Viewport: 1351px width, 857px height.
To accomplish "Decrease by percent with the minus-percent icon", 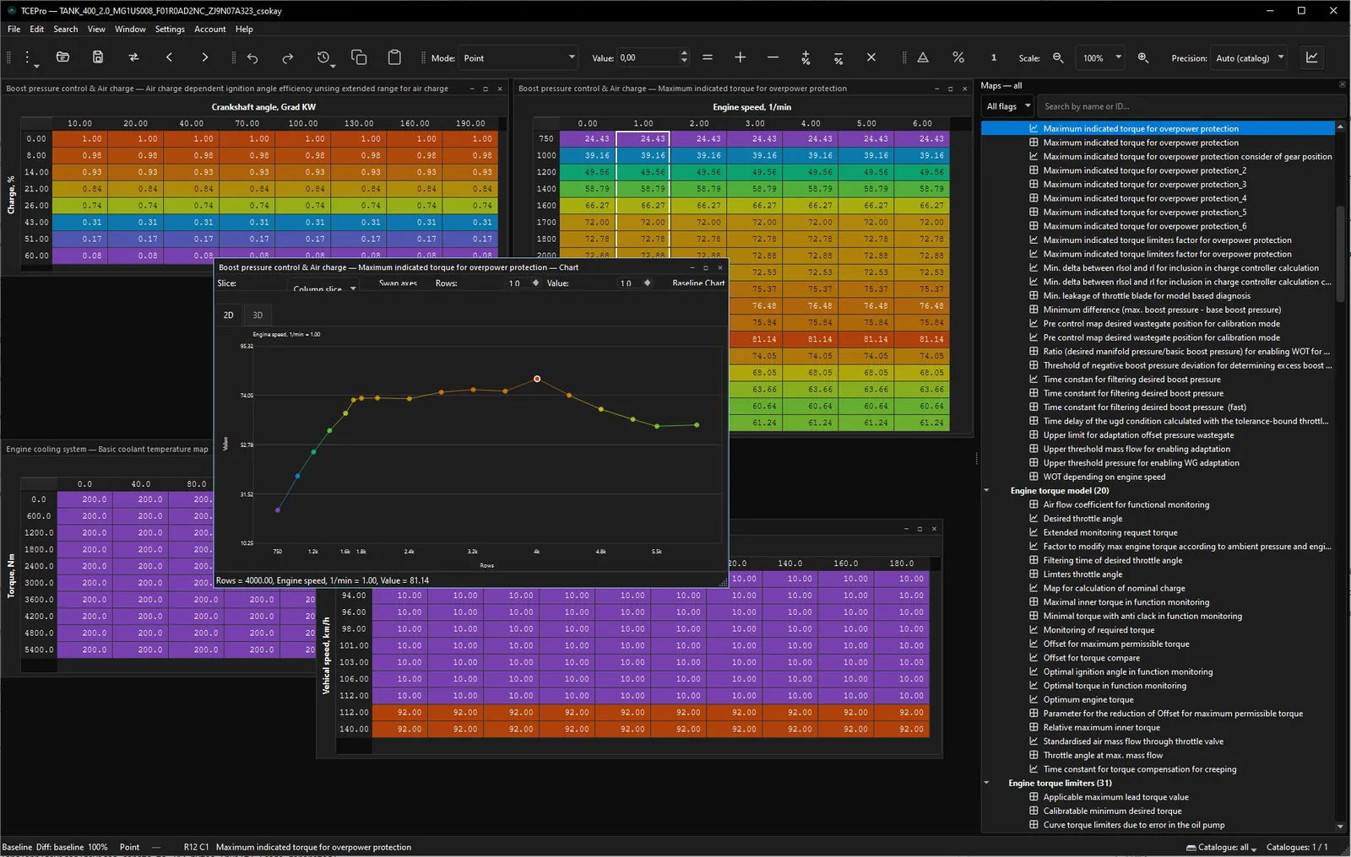I will (838, 57).
